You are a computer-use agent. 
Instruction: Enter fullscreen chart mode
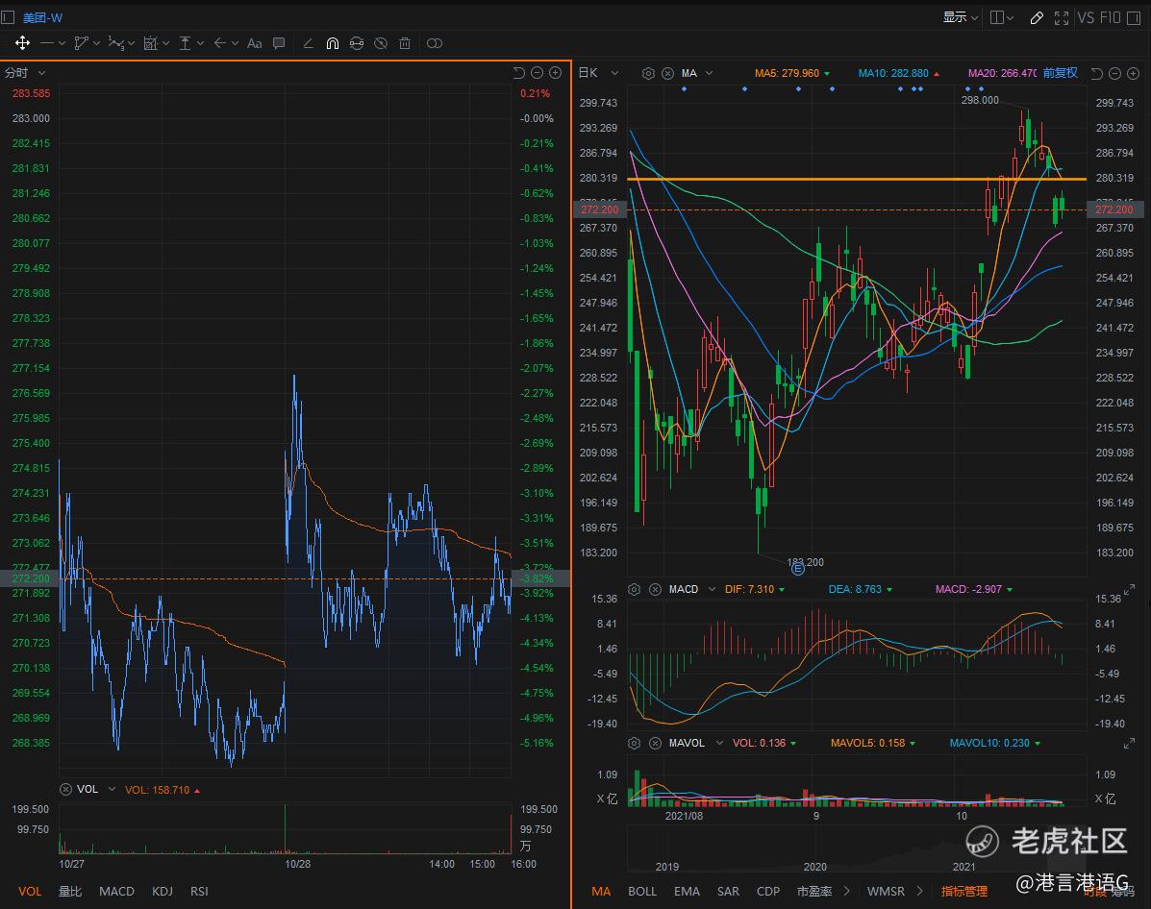[1062, 17]
